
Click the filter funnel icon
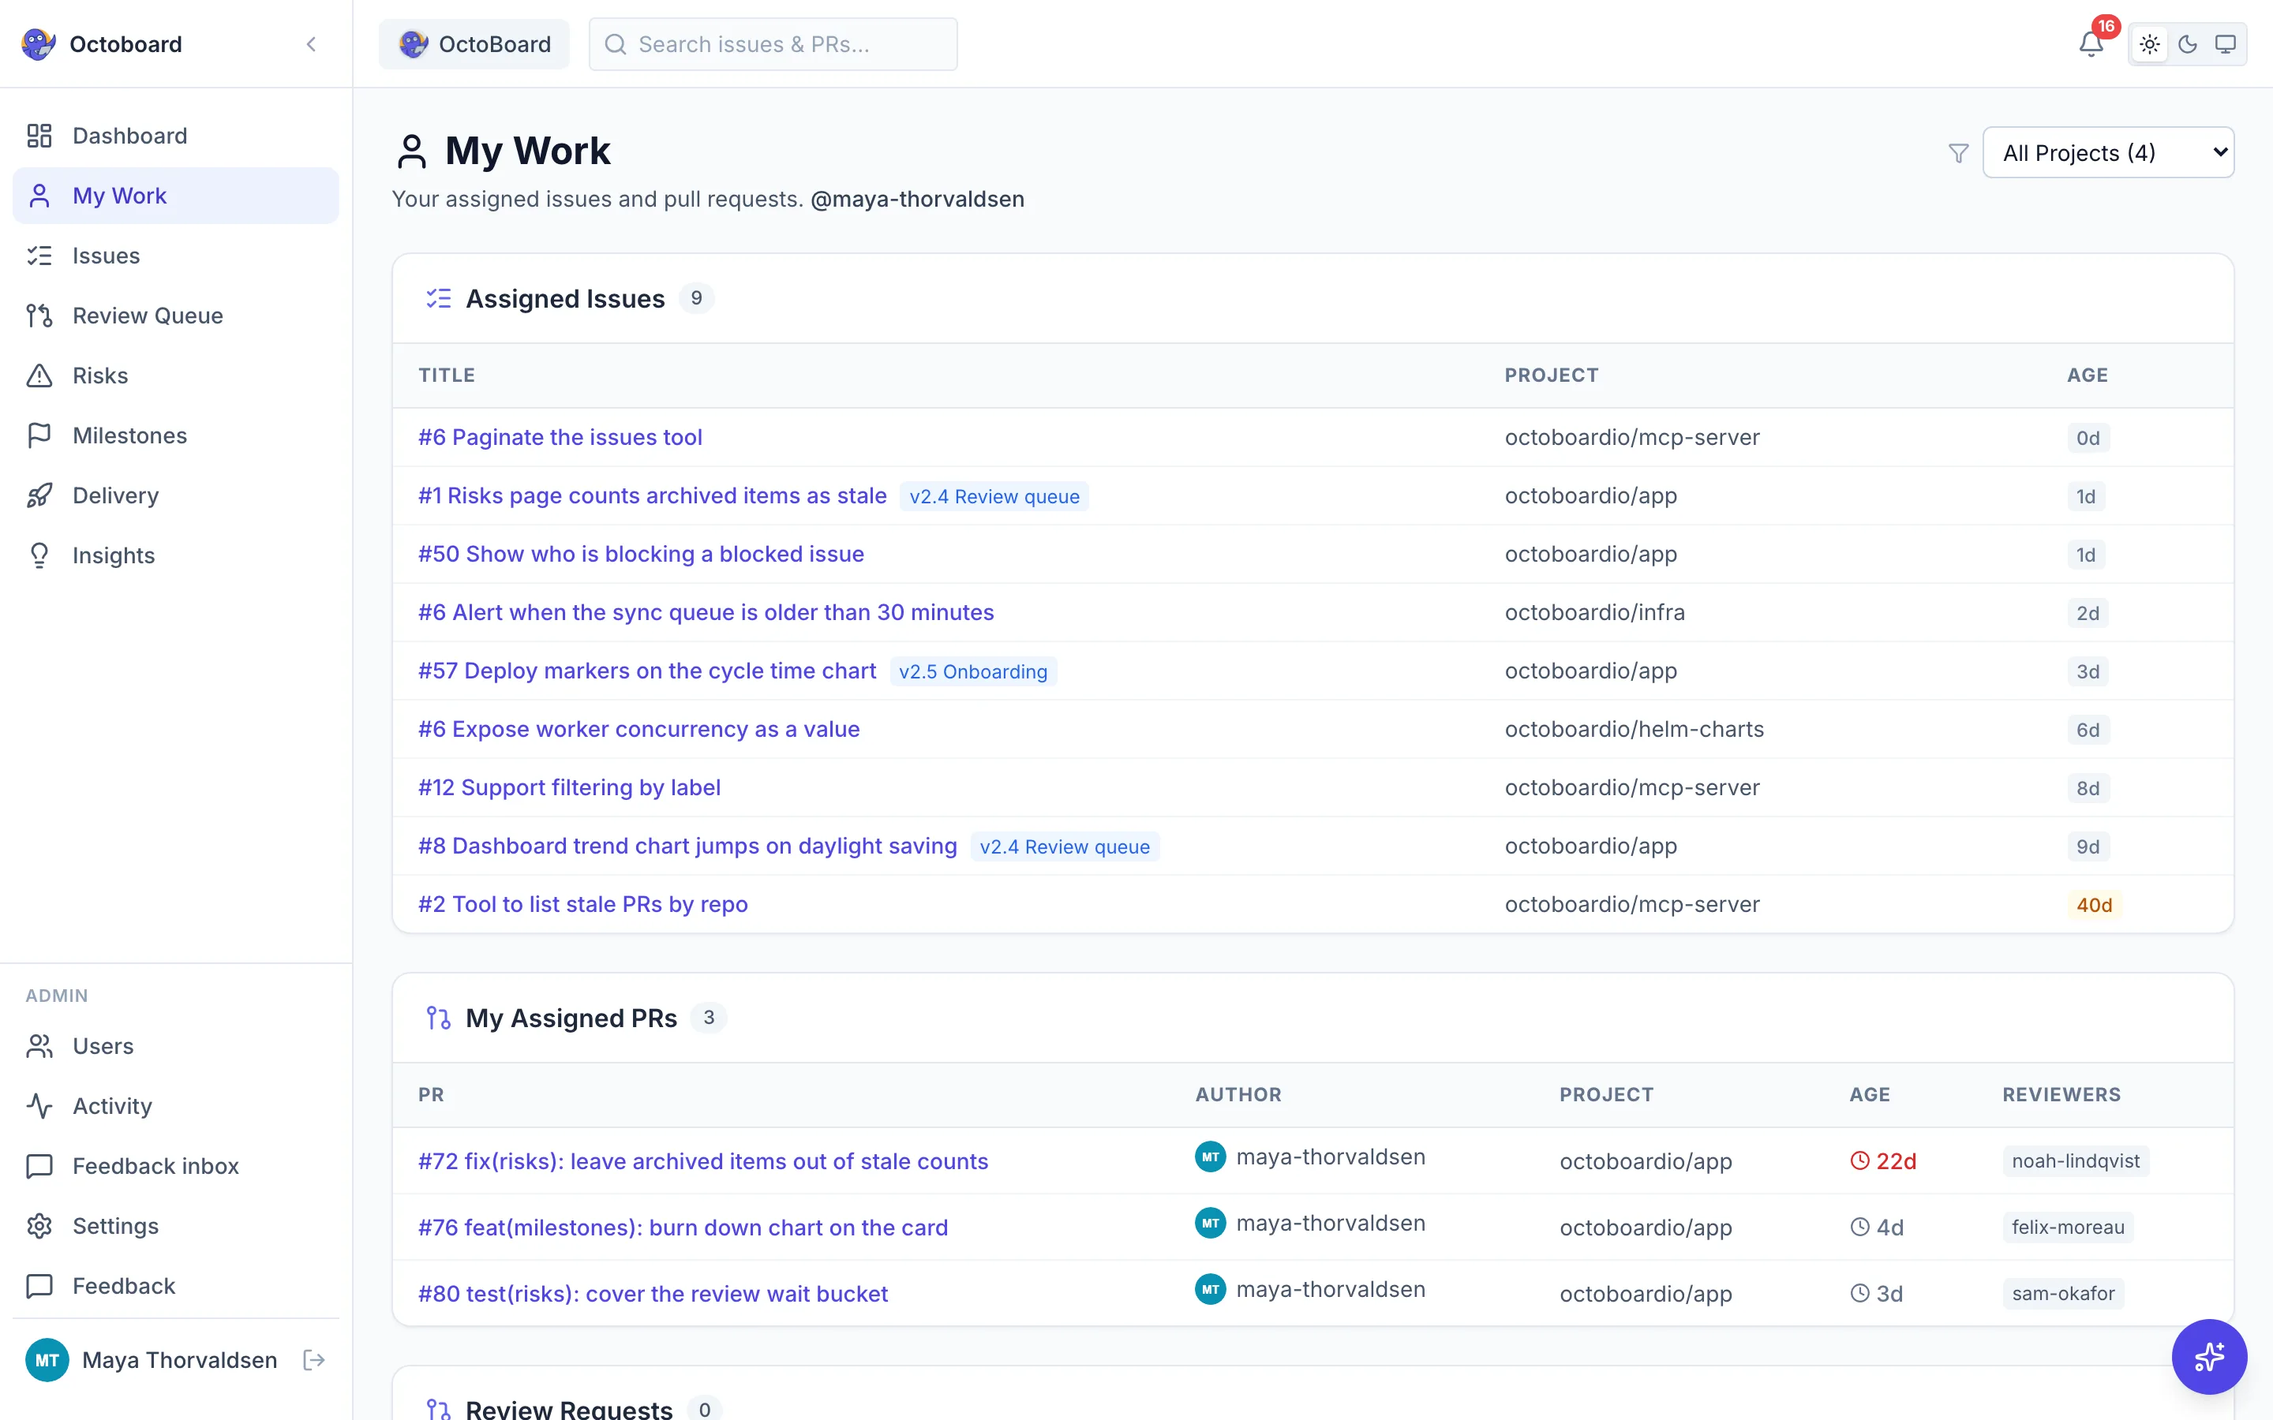[x=1958, y=153]
